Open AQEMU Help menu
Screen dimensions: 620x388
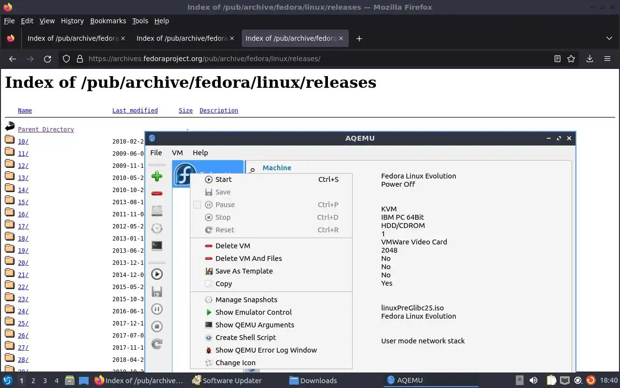[200, 152]
